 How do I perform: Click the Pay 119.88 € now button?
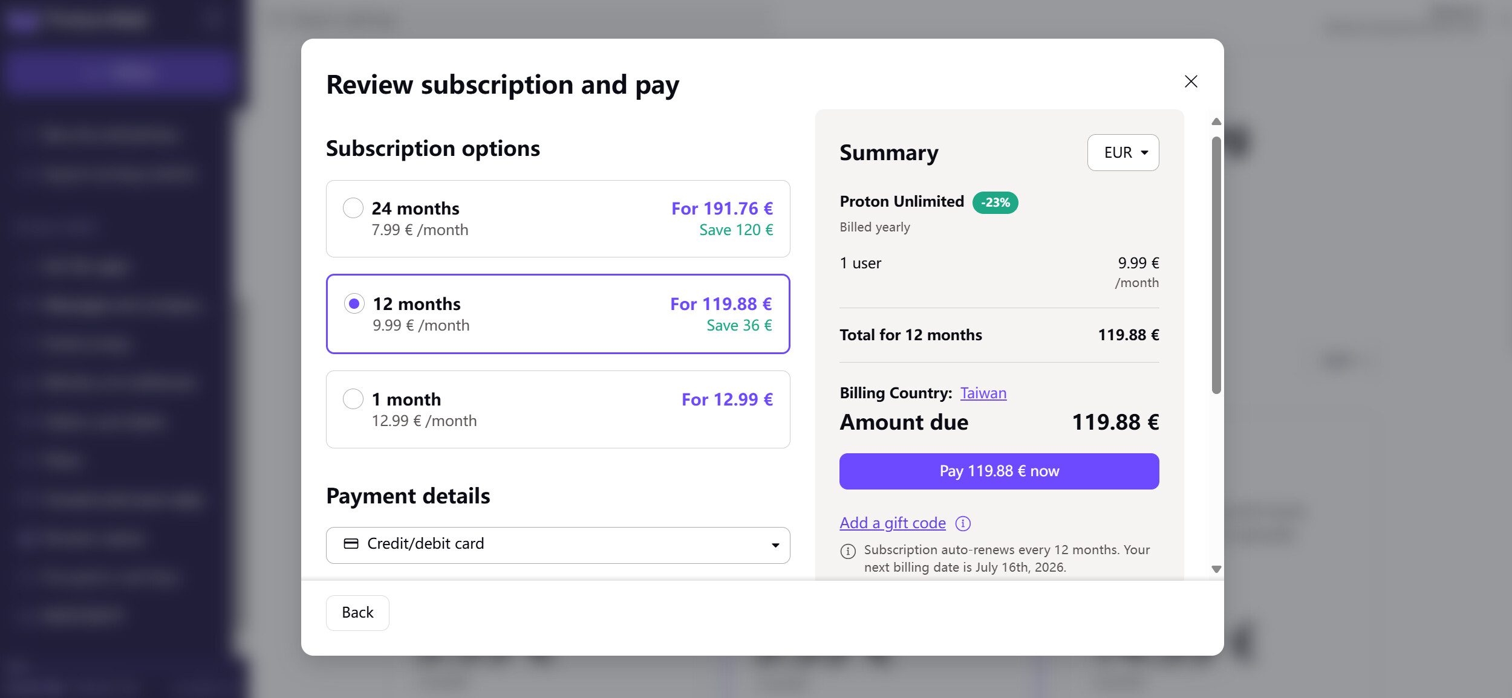tap(999, 471)
